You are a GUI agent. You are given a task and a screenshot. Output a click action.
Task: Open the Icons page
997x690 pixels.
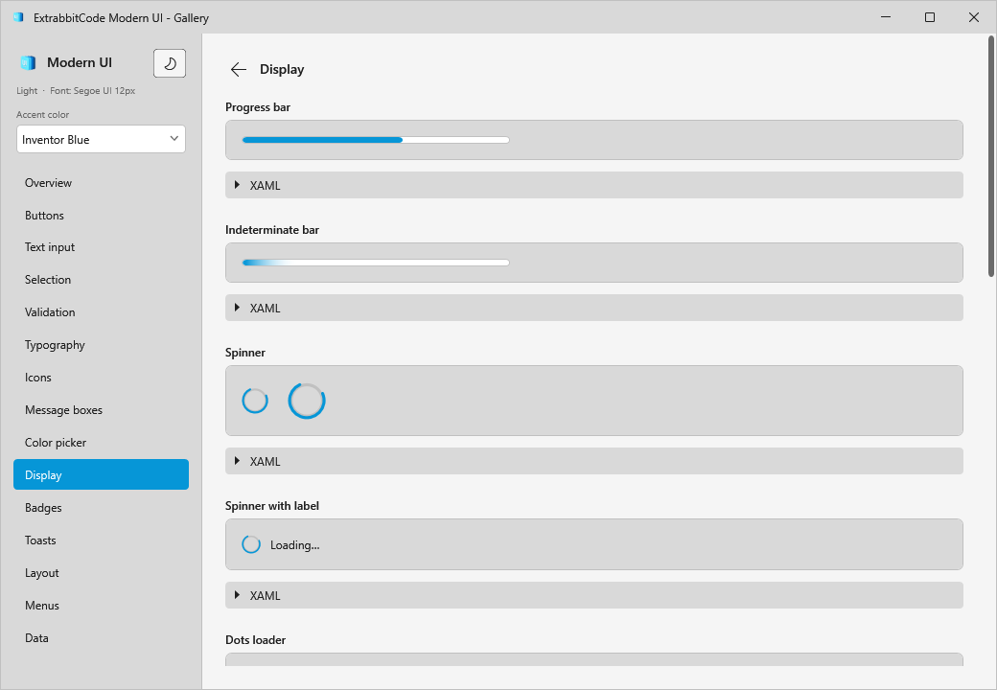(101, 378)
